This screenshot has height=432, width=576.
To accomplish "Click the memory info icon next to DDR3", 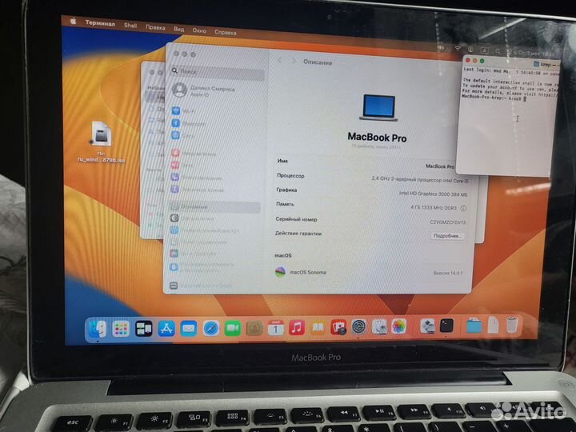I will [463, 208].
